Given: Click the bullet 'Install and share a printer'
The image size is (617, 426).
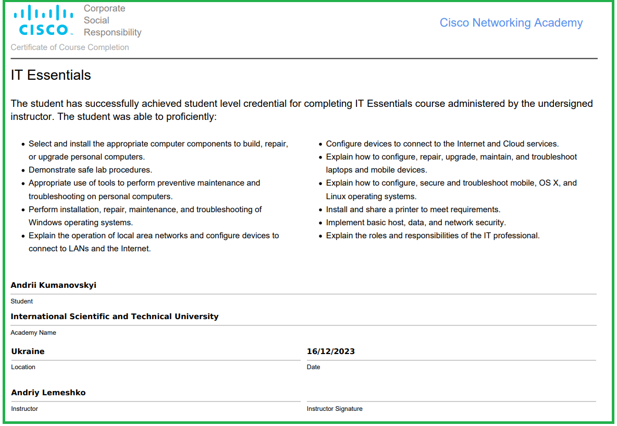Looking at the screenshot, I should 413,210.
